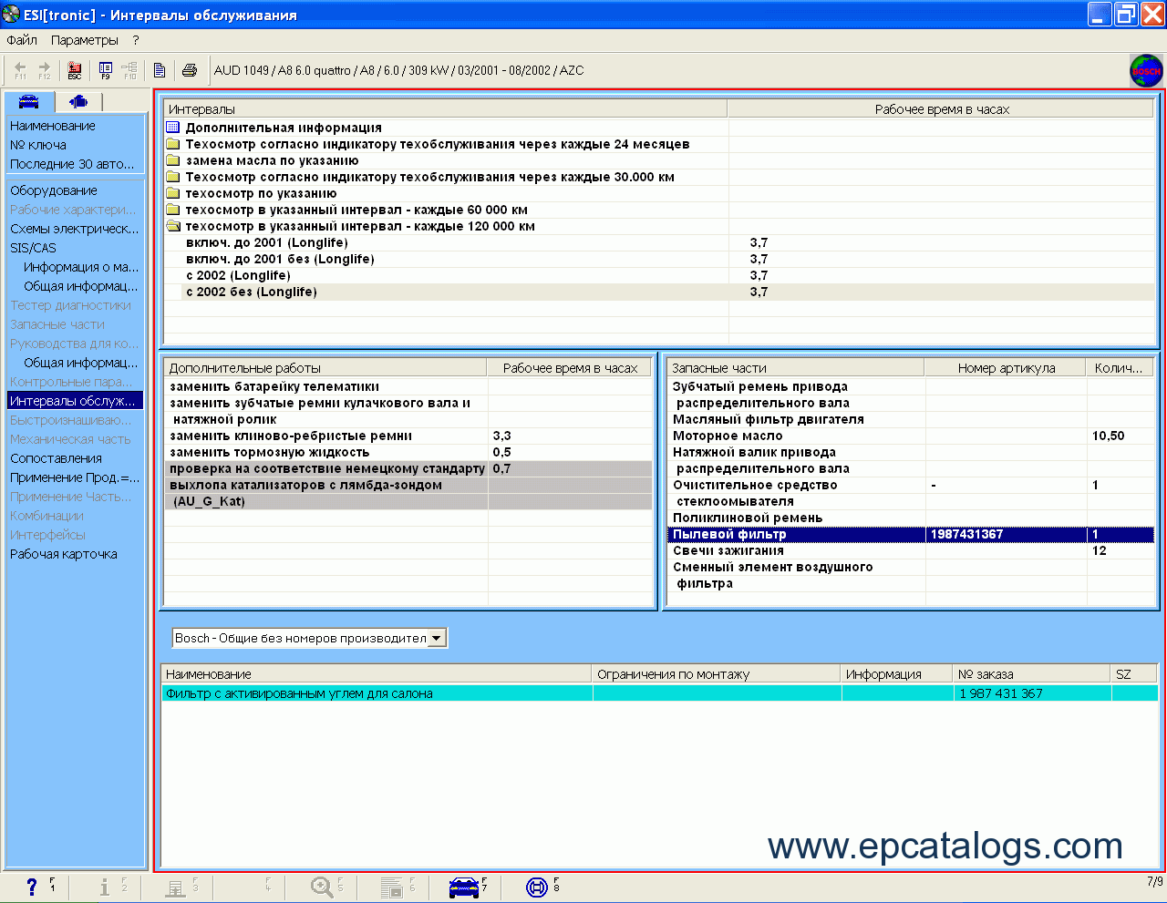Screen dimensions: 1167x903
Task: Open the Bosch manufacturer dropdown list
Action: tap(438, 638)
